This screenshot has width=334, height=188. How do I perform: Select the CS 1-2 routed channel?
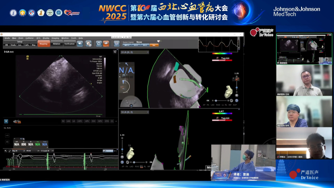coord(136,45)
